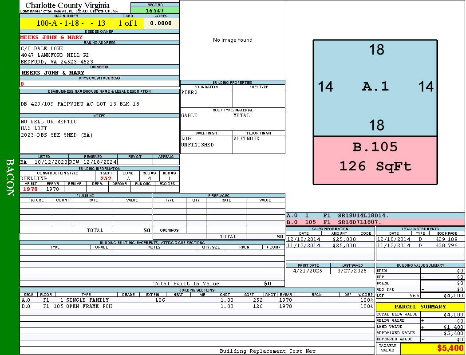
Task: Click the green BACON sidebar
Action: pyautogui.click(x=10, y=177)
